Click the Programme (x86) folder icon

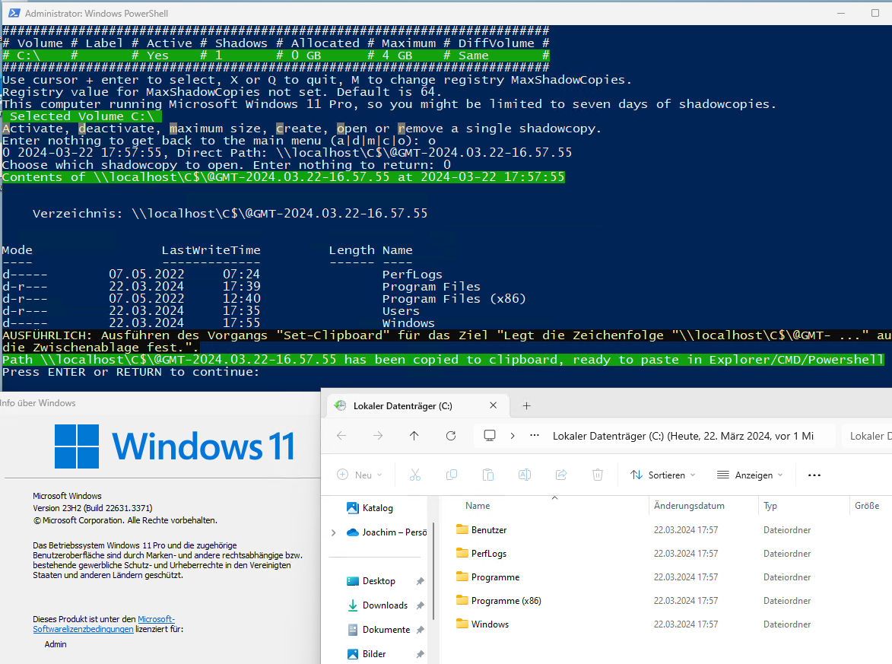(462, 600)
